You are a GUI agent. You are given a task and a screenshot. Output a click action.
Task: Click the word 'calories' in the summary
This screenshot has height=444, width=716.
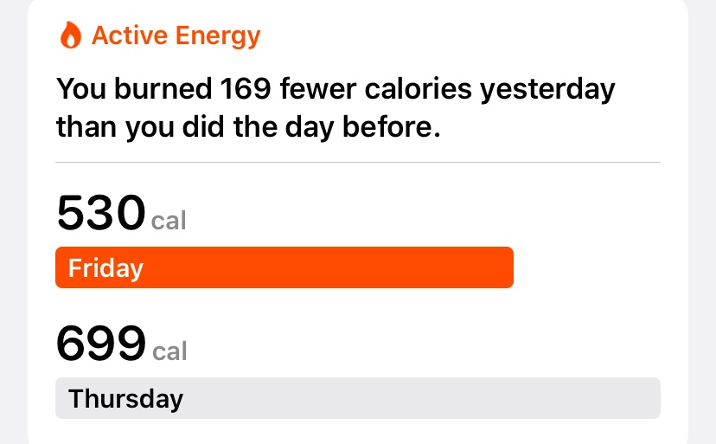point(418,88)
